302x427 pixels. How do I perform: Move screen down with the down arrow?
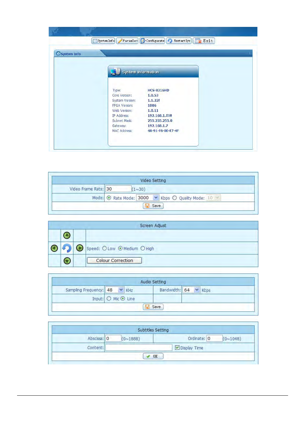pos(67,261)
